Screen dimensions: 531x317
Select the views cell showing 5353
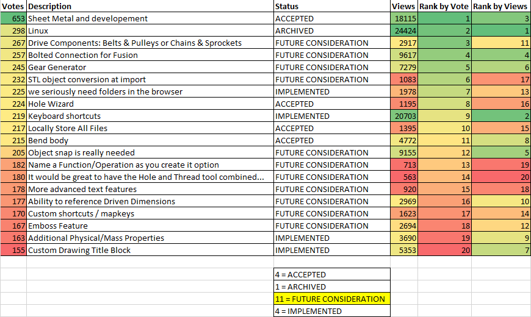(403, 250)
